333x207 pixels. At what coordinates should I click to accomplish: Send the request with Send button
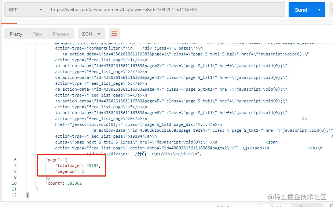tap(301, 10)
